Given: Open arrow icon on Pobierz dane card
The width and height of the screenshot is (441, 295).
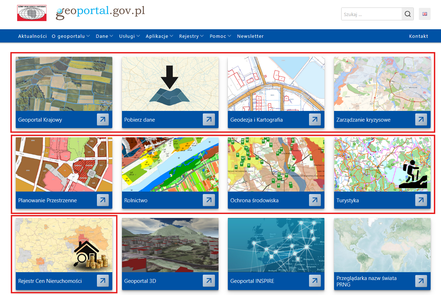Looking at the screenshot, I should 209,119.
